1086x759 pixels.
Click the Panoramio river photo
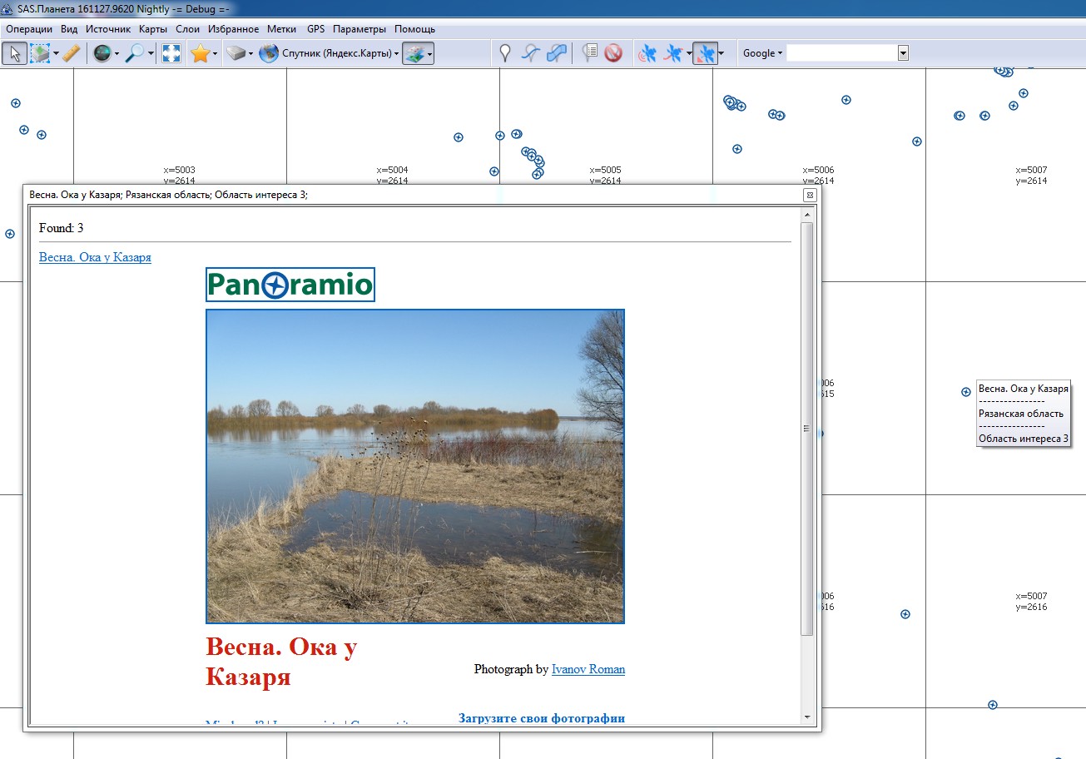click(x=414, y=466)
